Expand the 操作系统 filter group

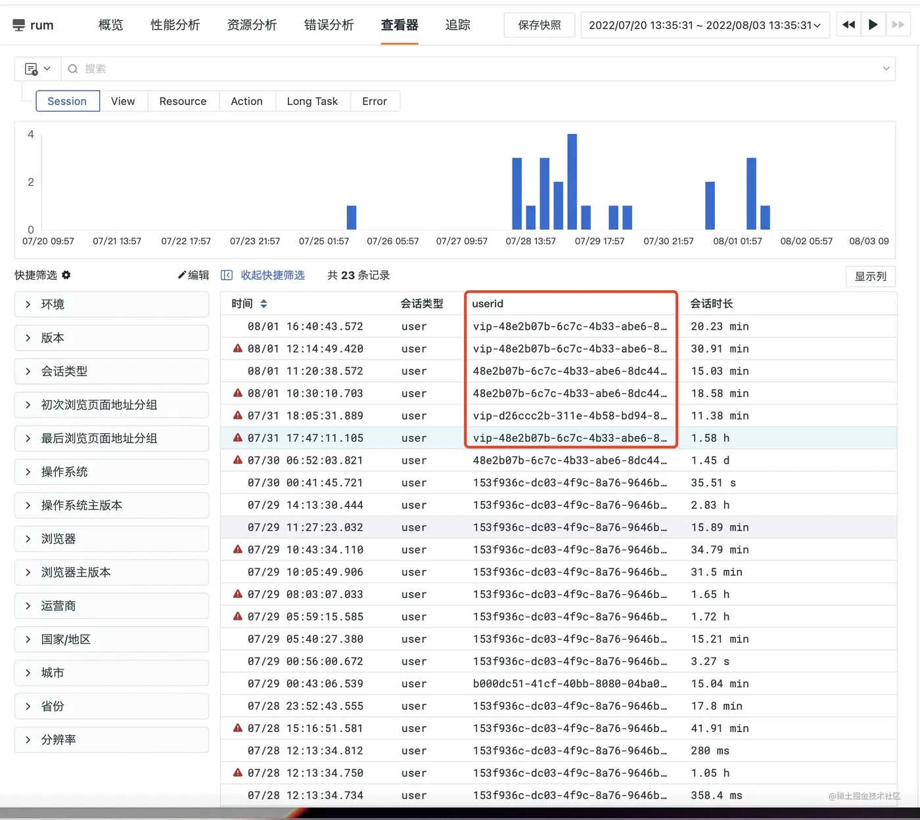click(112, 471)
